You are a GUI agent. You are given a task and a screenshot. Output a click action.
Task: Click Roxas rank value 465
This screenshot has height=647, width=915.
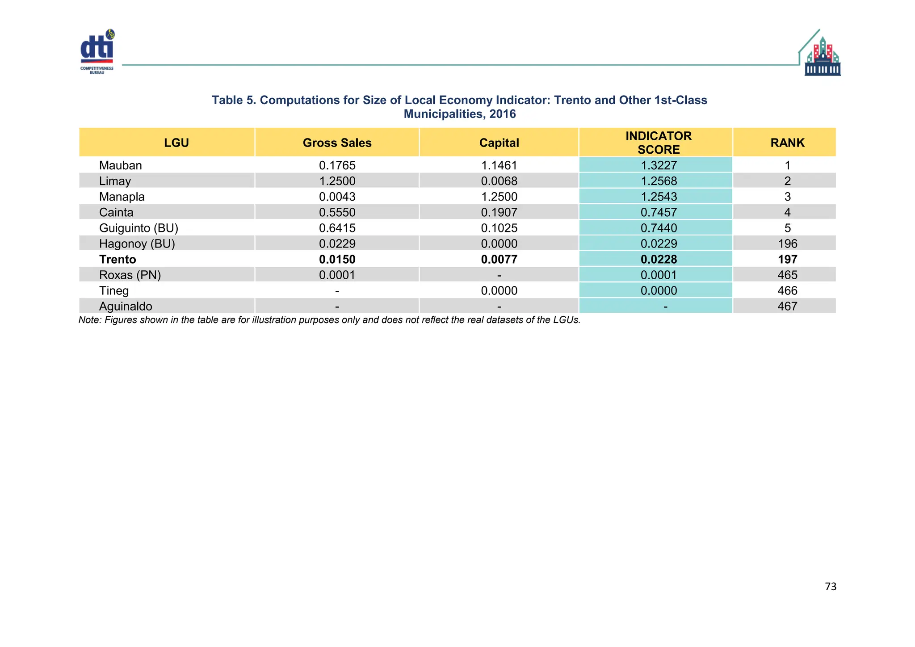pos(787,275)
